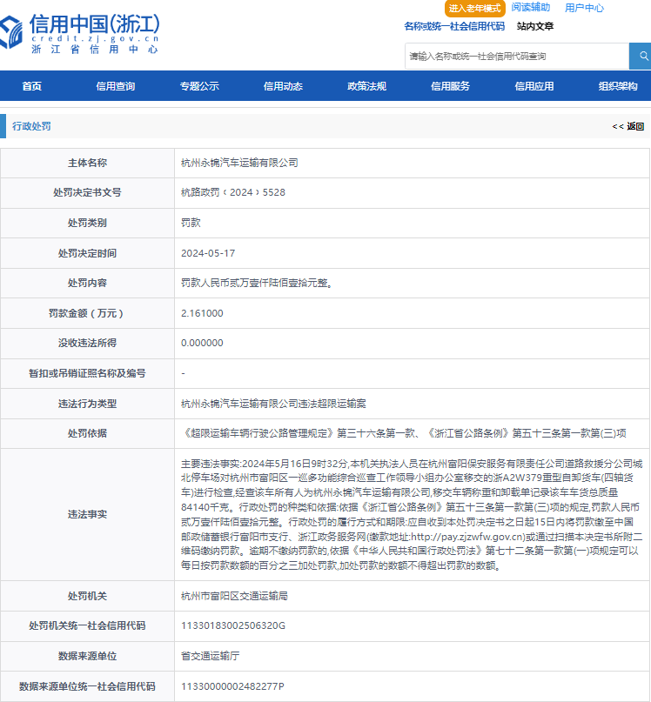Open 信用动态 navigation menu
The height and width of the screenshot is (702, 651).
pyautogui.click(x=283, y=86)
